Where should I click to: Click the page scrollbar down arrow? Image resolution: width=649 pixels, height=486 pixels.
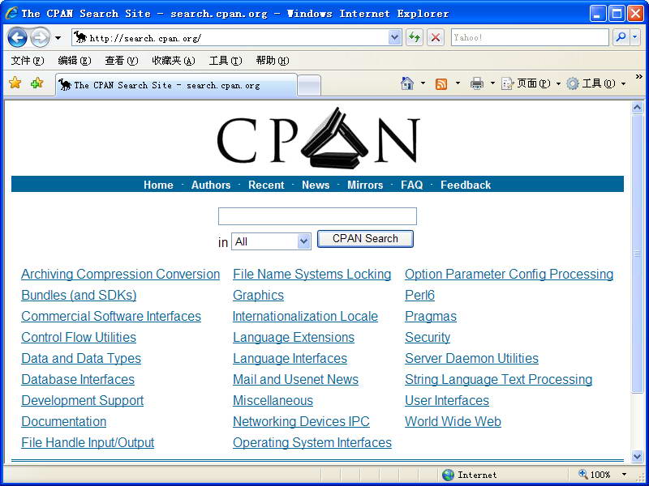(638, 456)
